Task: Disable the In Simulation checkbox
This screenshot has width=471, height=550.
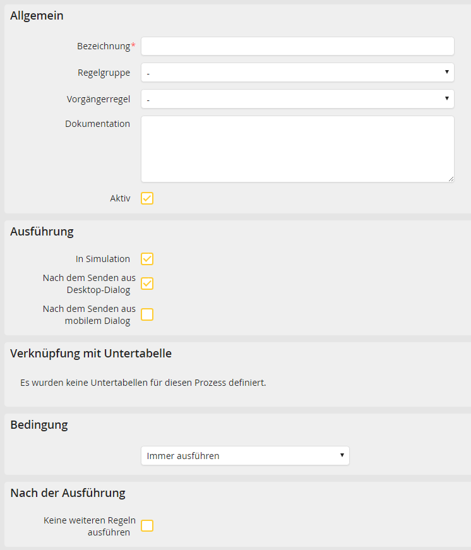Action: pos(147,259)
